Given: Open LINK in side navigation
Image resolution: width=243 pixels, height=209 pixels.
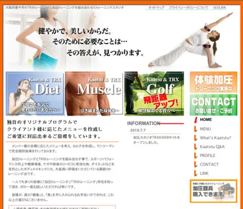Looking at the screenshot, I should click(204, 173).
